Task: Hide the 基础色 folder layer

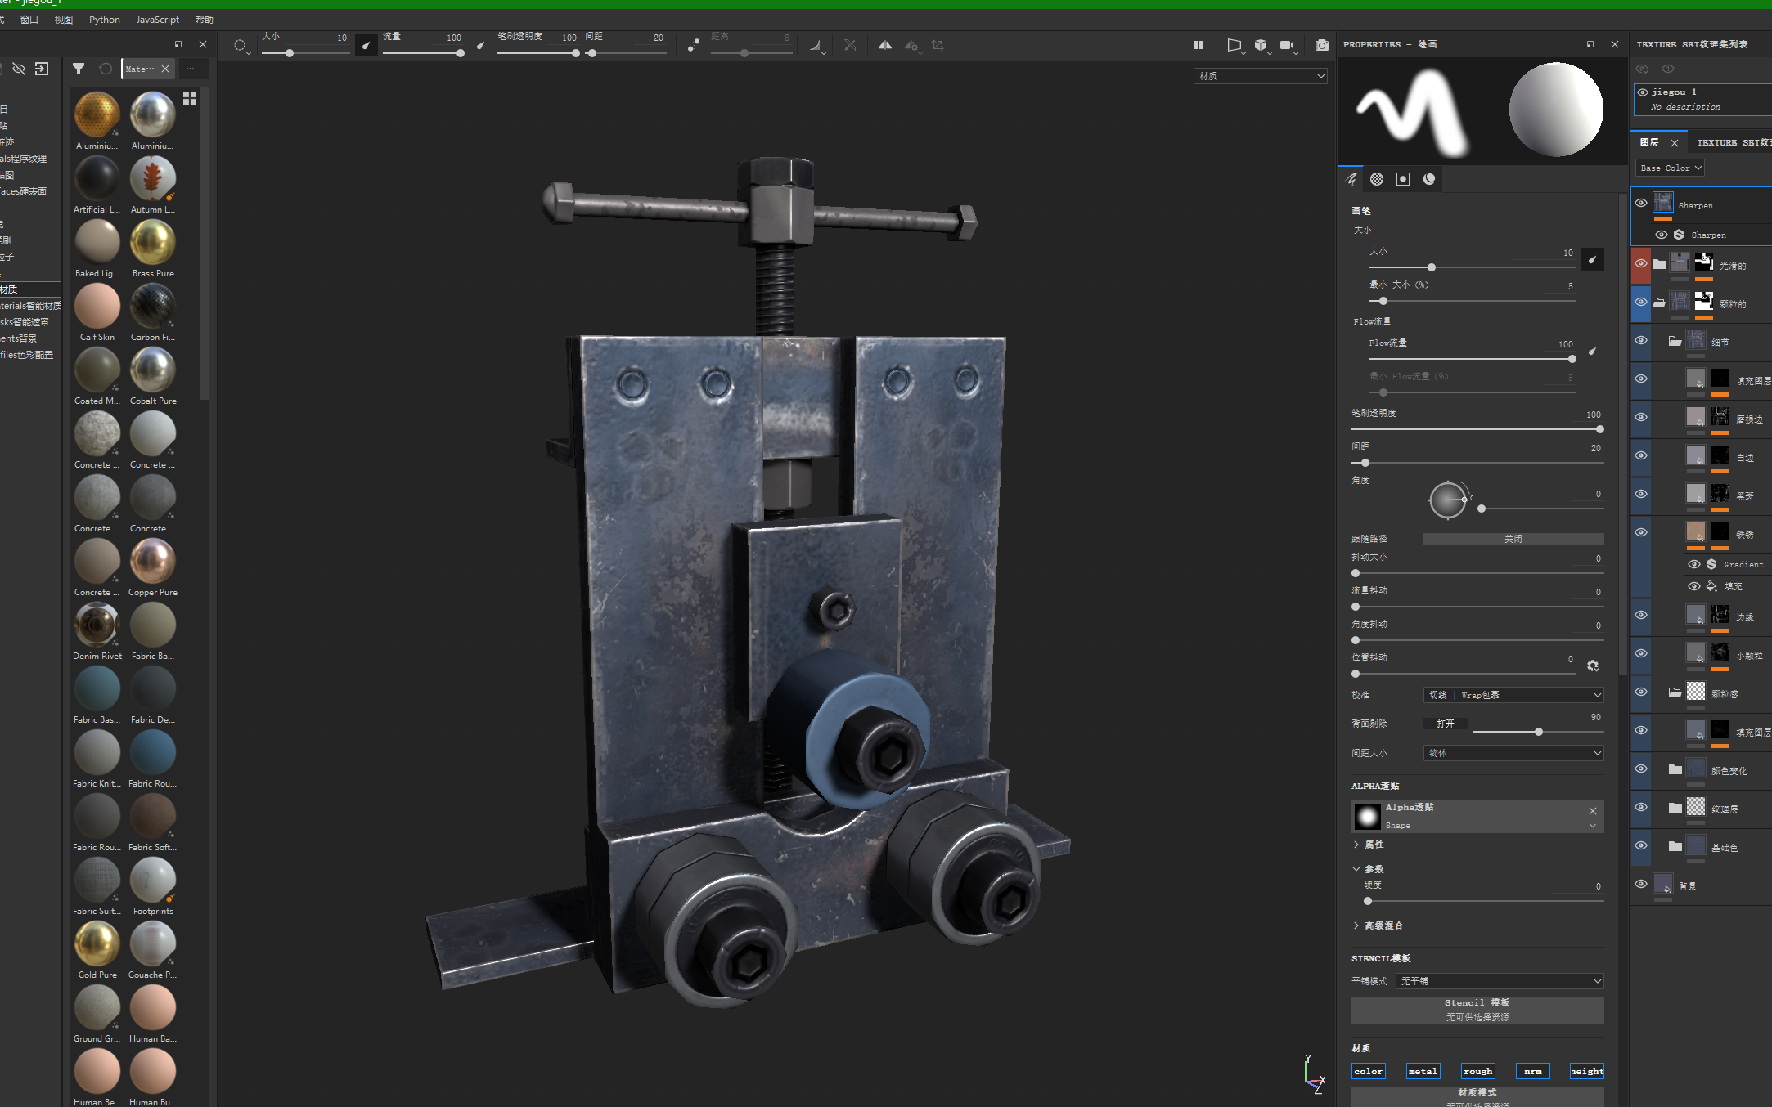Action: (x=1641, y=845)
